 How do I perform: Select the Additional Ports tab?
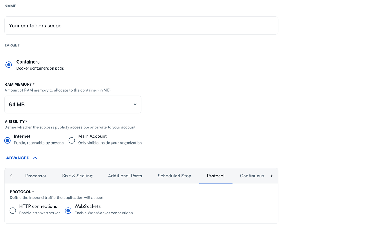(125, 176)
